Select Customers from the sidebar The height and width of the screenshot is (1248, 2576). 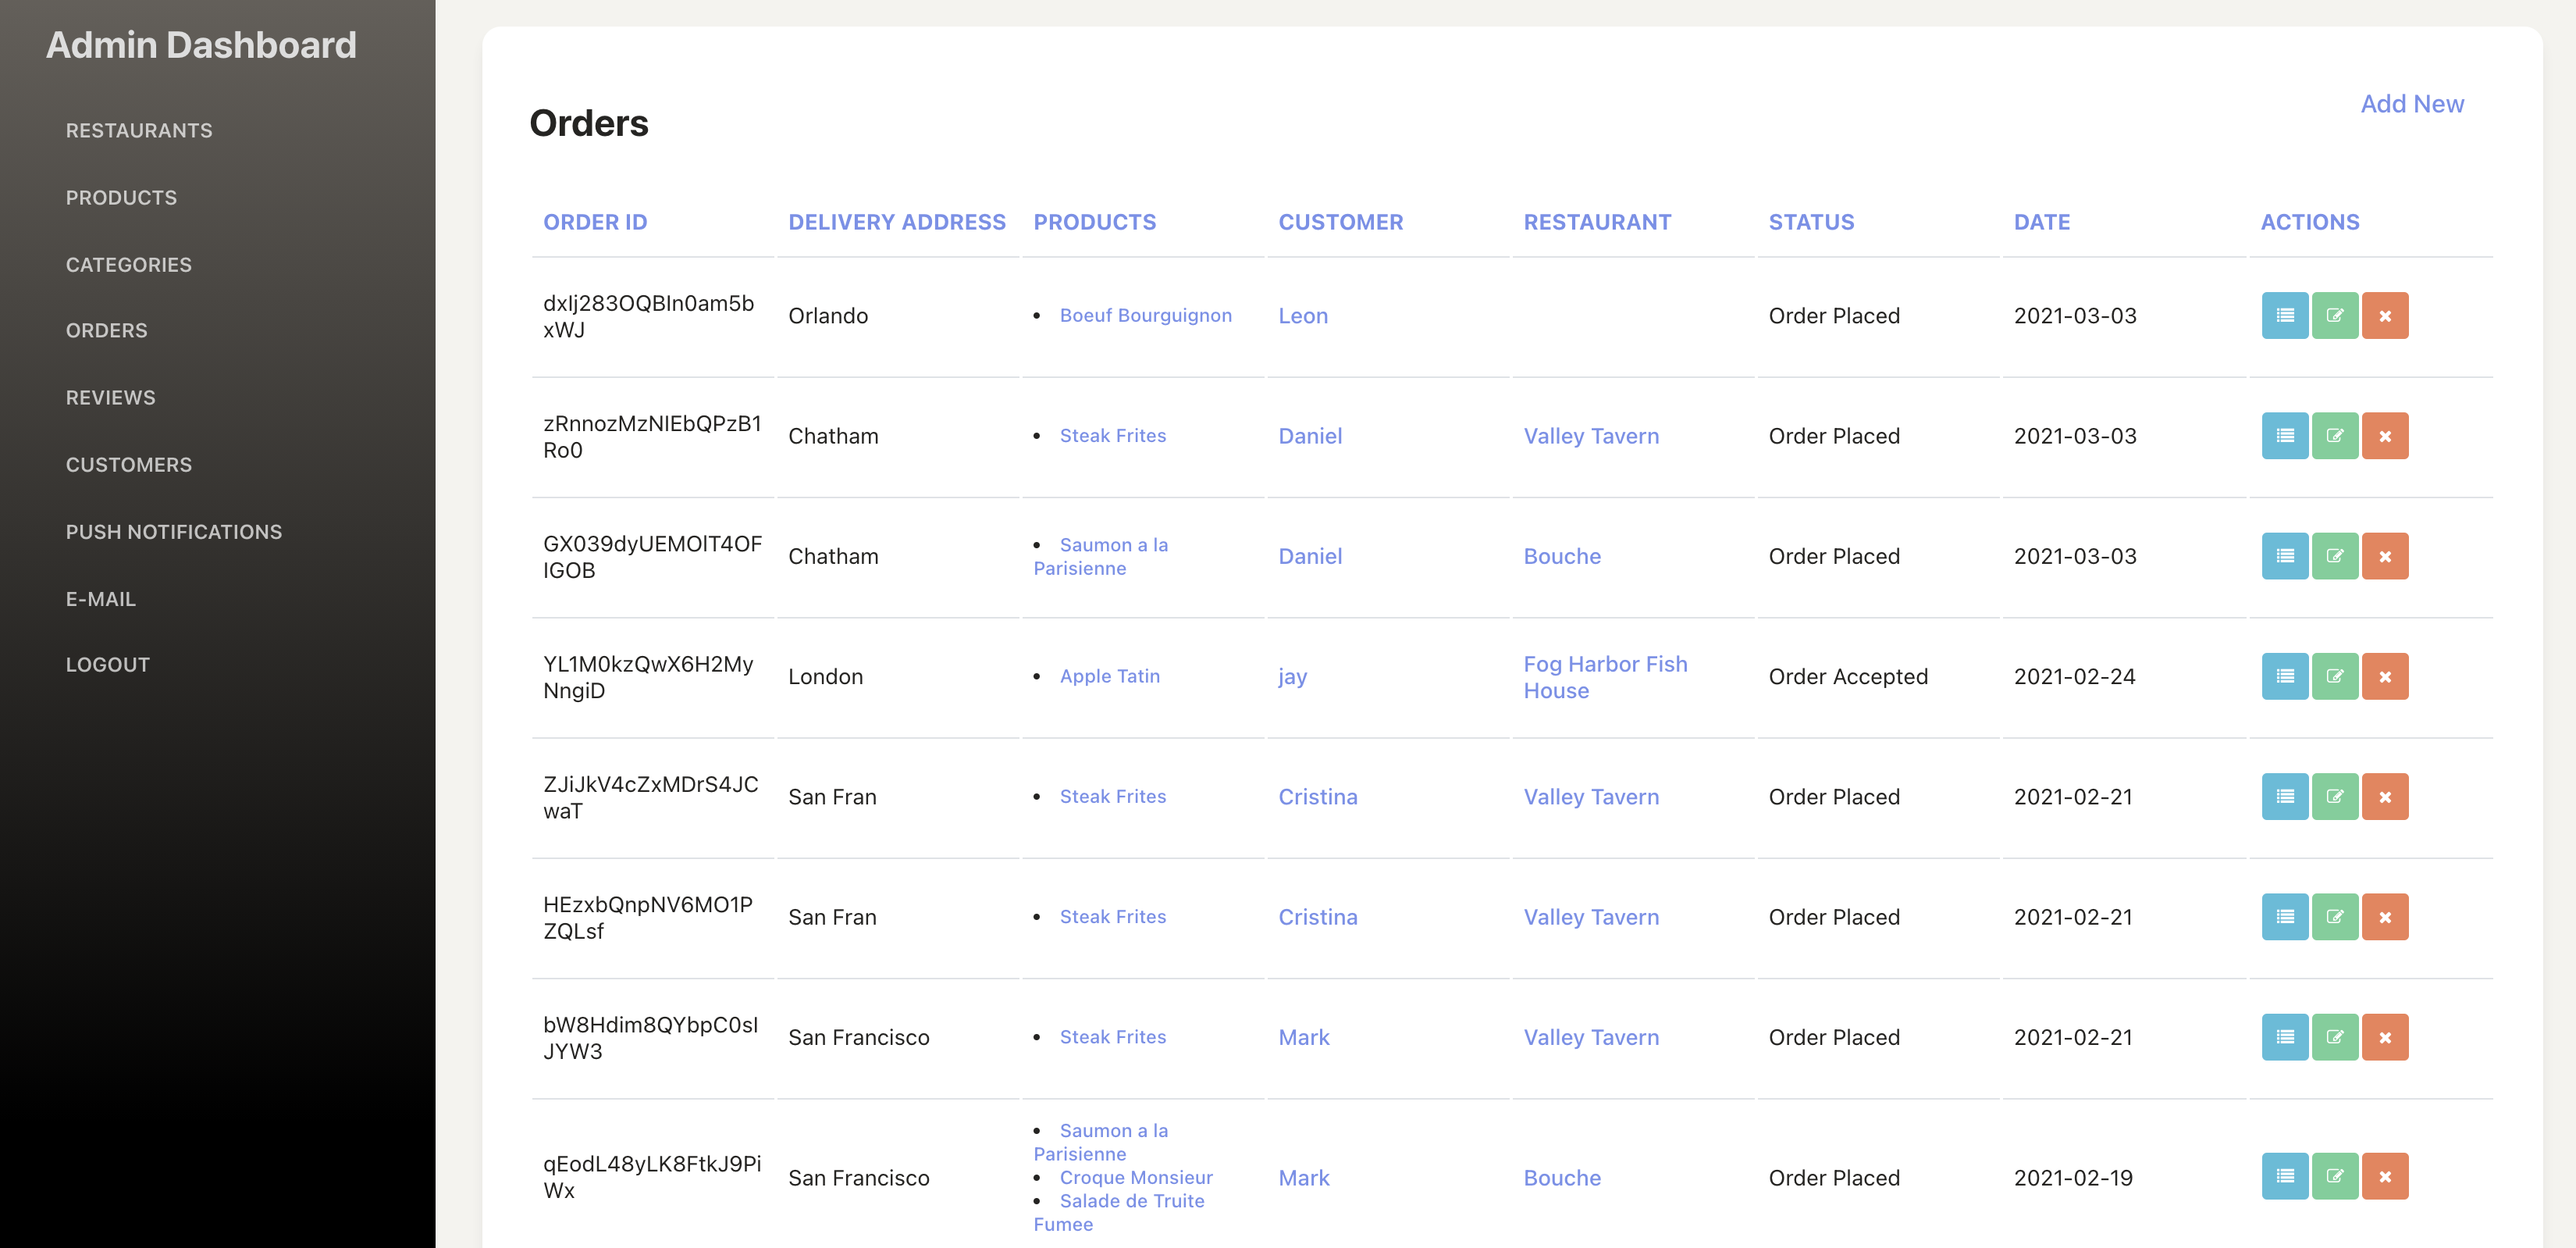[x=129, y=465]
